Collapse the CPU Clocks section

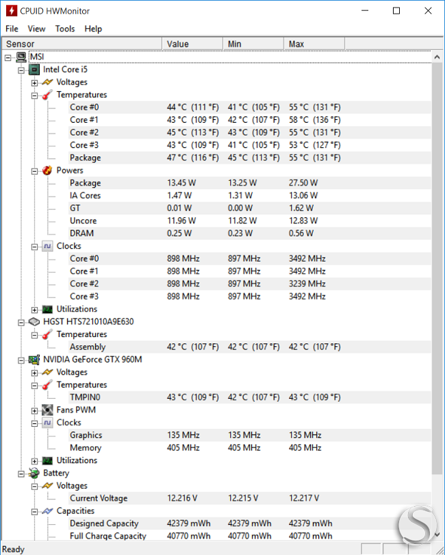point(34,247)
